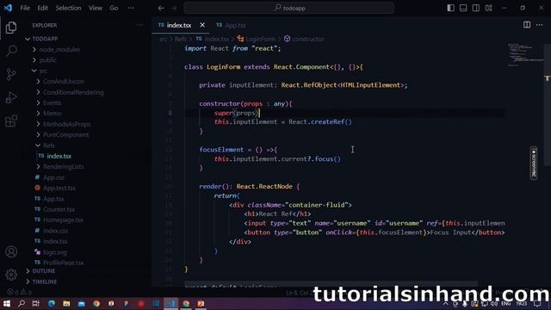Open the Accounts menu icon

coord(11,251)
